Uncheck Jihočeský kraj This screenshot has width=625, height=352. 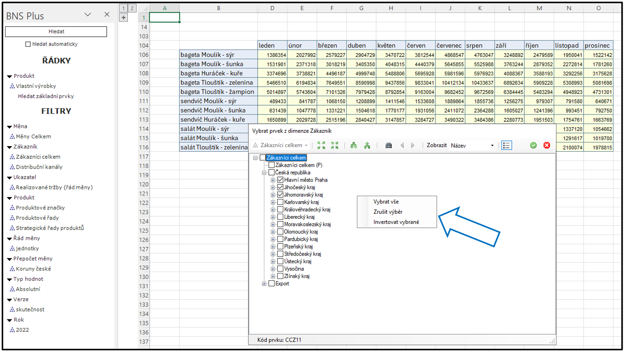(x=281, y=187)
